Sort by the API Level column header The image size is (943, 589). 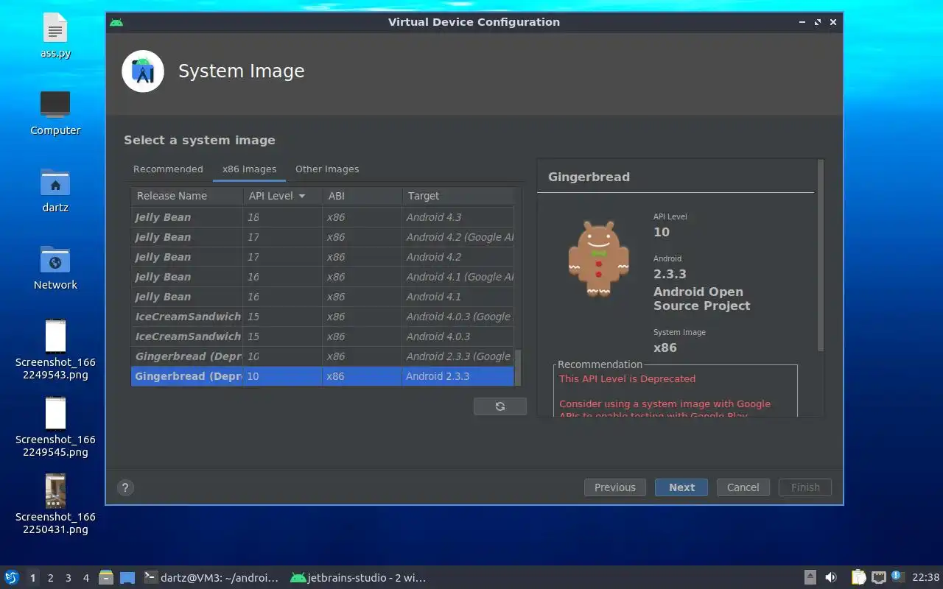[283, 196]
